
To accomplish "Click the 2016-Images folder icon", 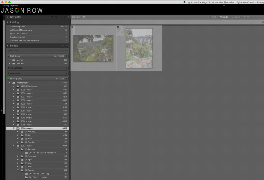I will pyautogui.click(x=18, y=128).
